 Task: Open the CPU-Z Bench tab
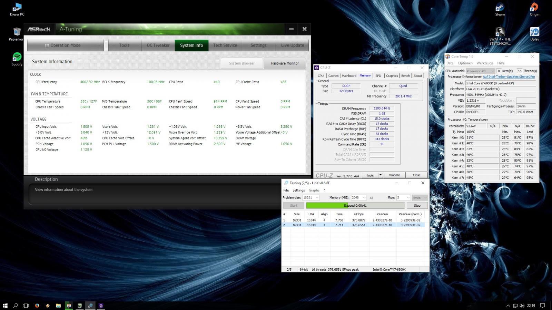(x=405, y=76)
